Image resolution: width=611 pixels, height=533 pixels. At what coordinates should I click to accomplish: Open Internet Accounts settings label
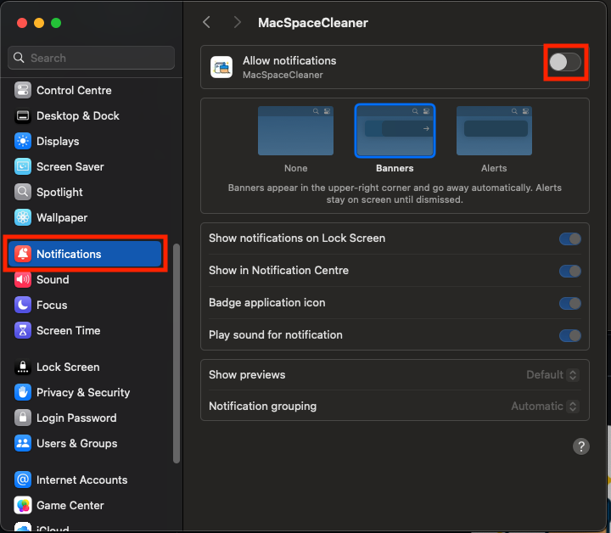click(x=81, y=480)
